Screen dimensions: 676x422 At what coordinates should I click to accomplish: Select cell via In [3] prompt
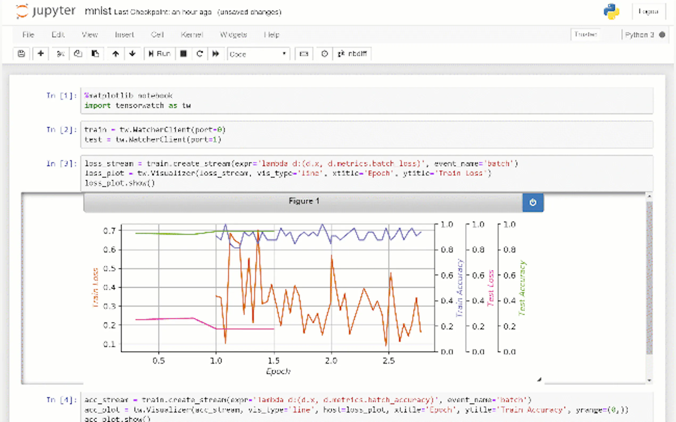(x=61, y=163)
